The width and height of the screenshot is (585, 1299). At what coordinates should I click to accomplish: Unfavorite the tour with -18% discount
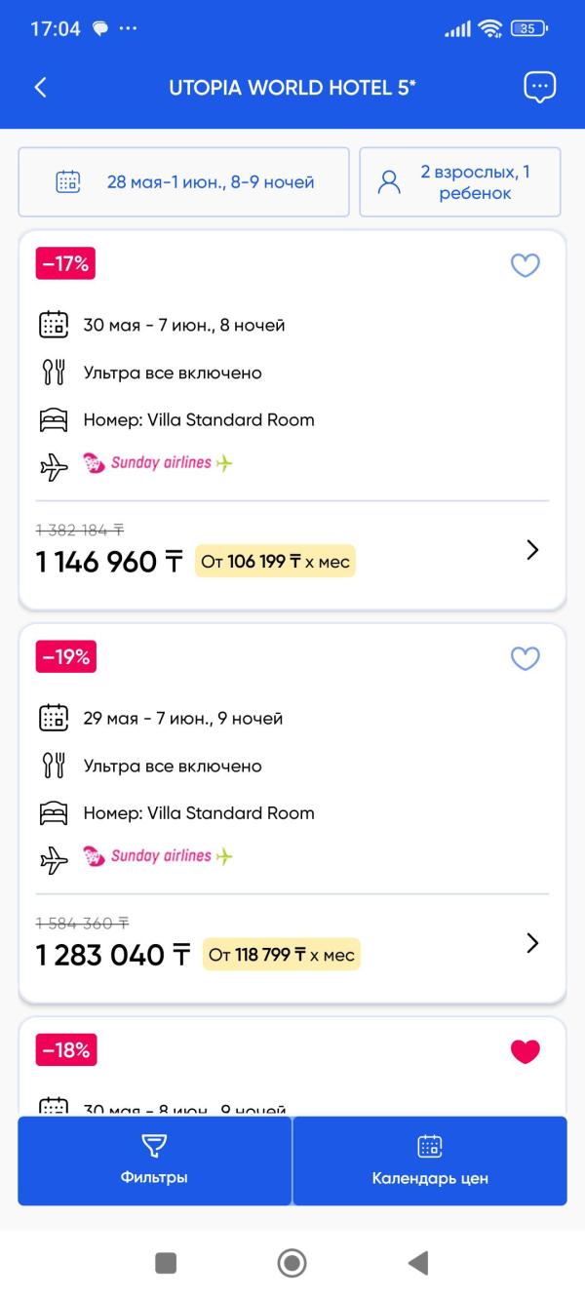(526, 1051)
